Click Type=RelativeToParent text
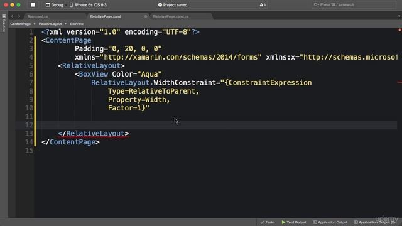 153,91
